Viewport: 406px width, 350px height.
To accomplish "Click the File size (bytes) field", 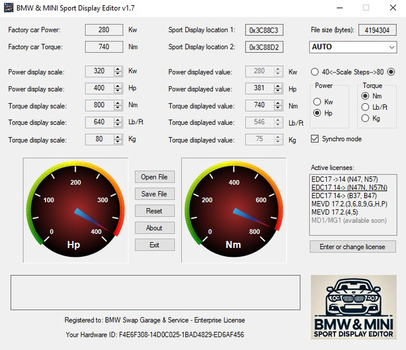I will [377, 30].
